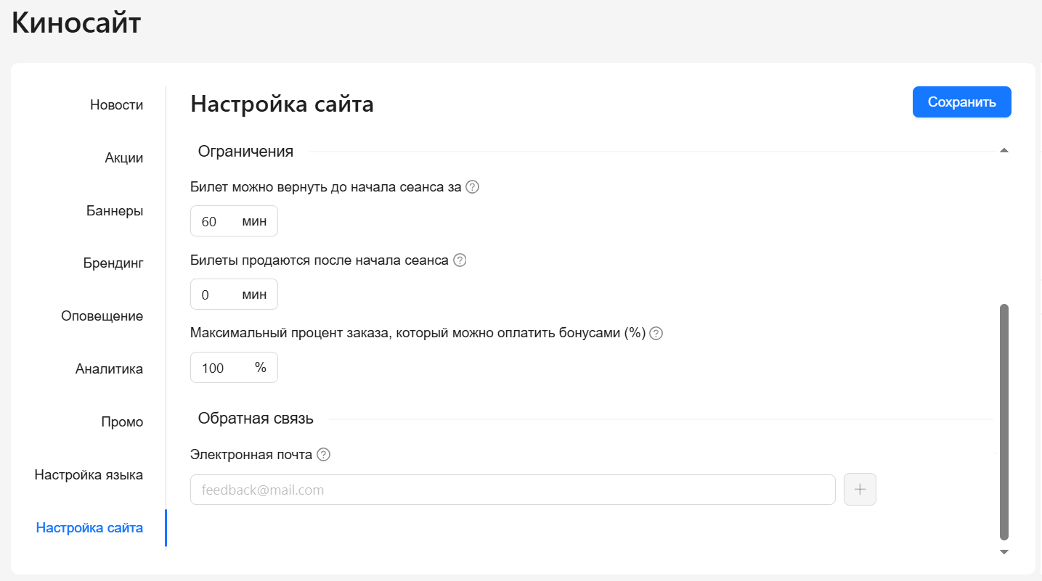Focus the ticket return minutes field

tap(216, 222)
